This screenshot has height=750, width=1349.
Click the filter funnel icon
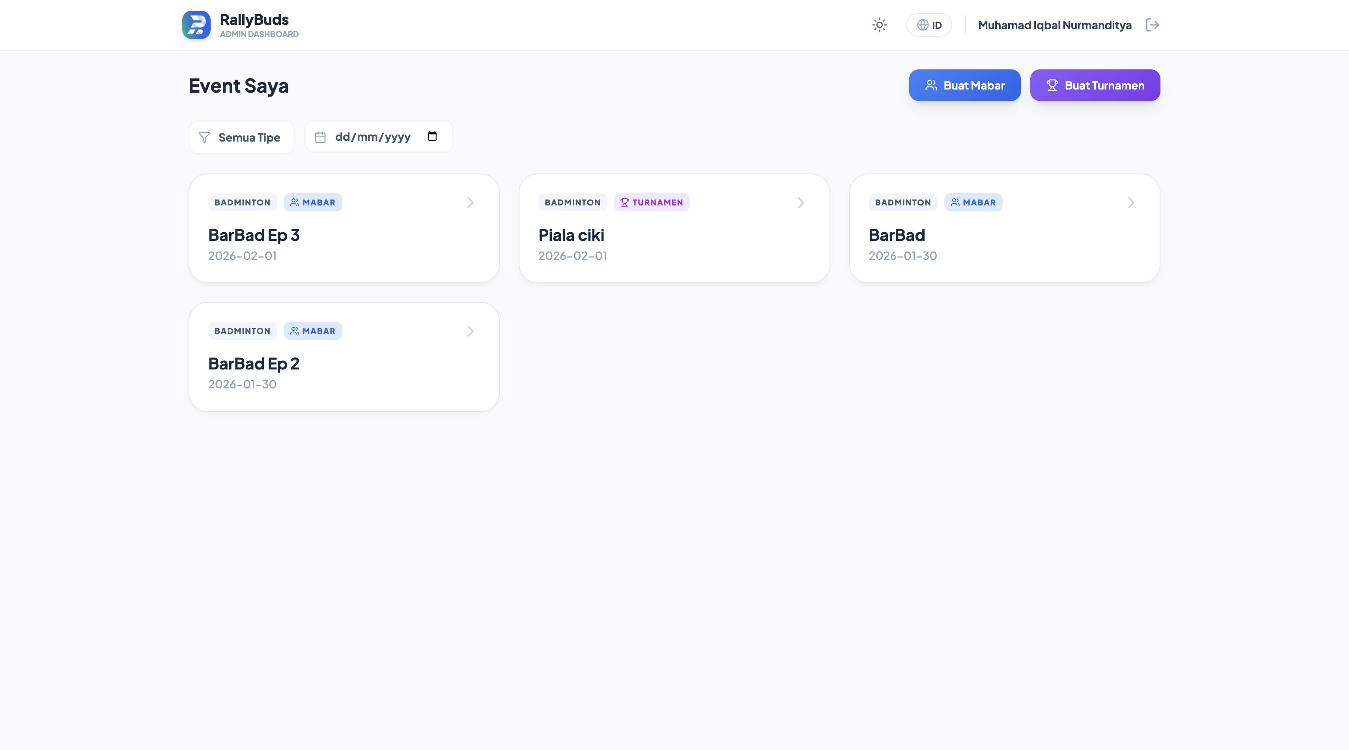(204, 137)
